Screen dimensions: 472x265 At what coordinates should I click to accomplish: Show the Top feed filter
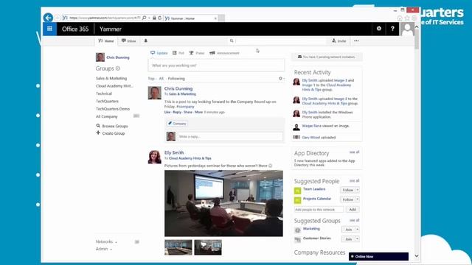click(x=151, y=79)
